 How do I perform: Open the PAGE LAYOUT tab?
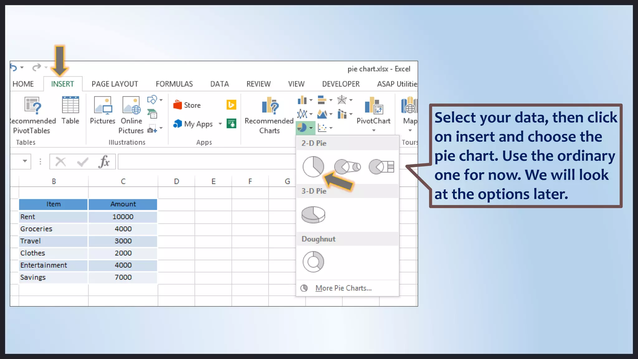click(x=115, y=84)
